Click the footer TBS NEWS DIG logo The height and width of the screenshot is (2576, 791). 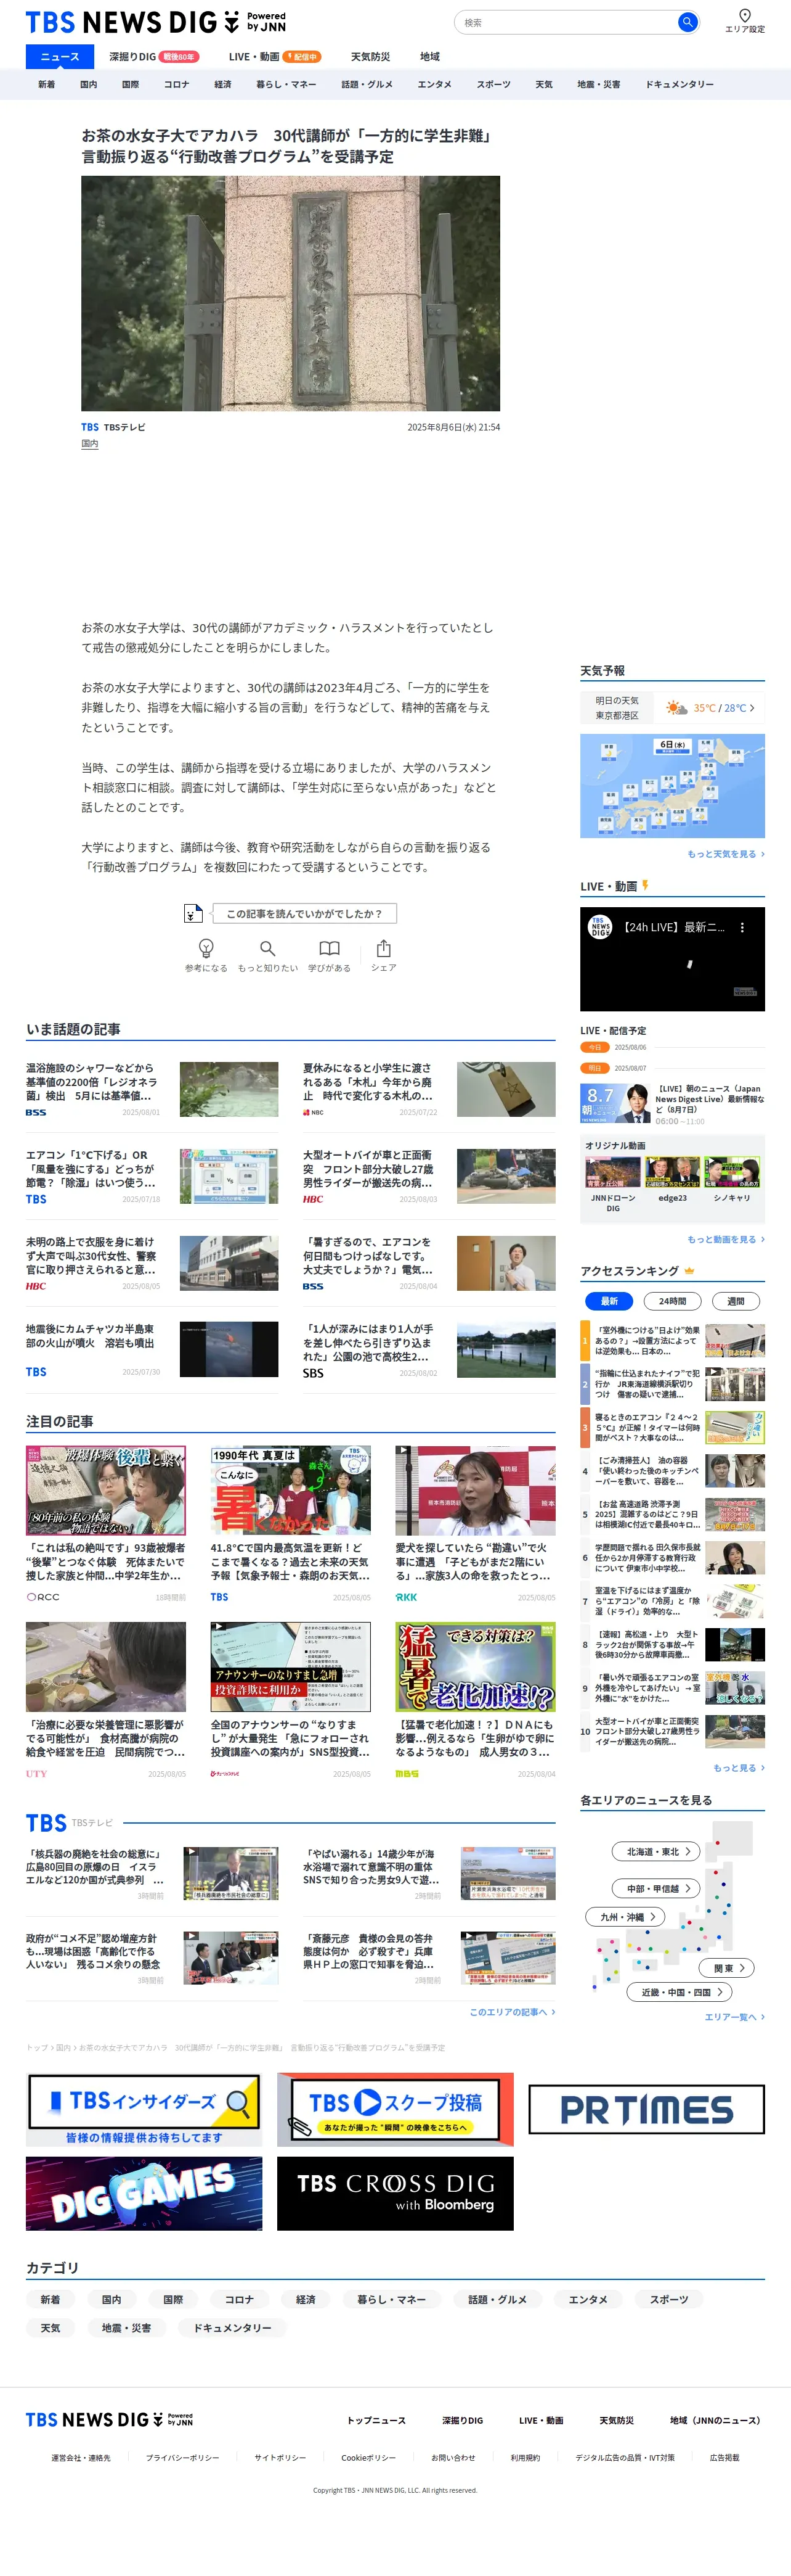109,2419
